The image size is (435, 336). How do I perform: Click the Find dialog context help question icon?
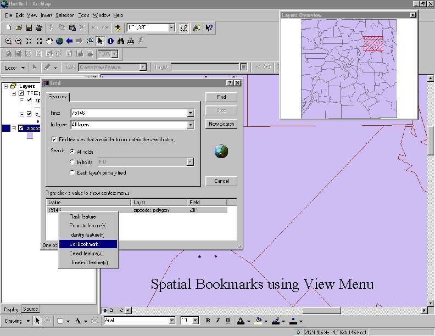pyautogui.click(x=230, y=83)
